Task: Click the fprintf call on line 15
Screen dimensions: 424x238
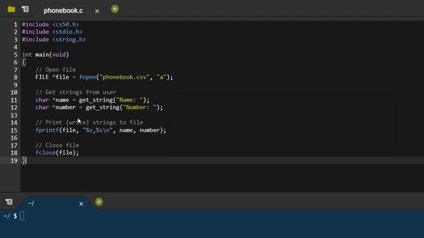Action: click(x=47, y=130)
